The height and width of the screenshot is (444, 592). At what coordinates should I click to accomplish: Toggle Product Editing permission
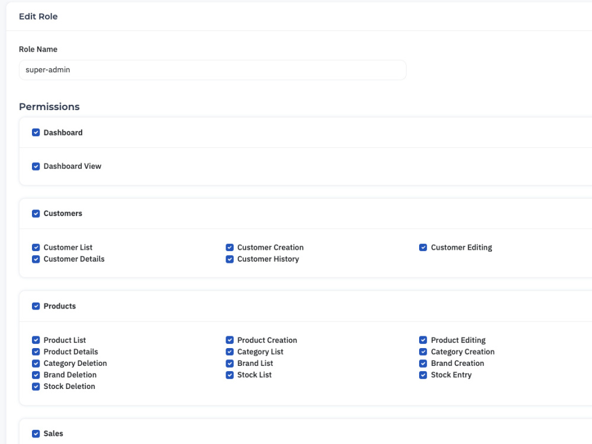tap(423, 340)
